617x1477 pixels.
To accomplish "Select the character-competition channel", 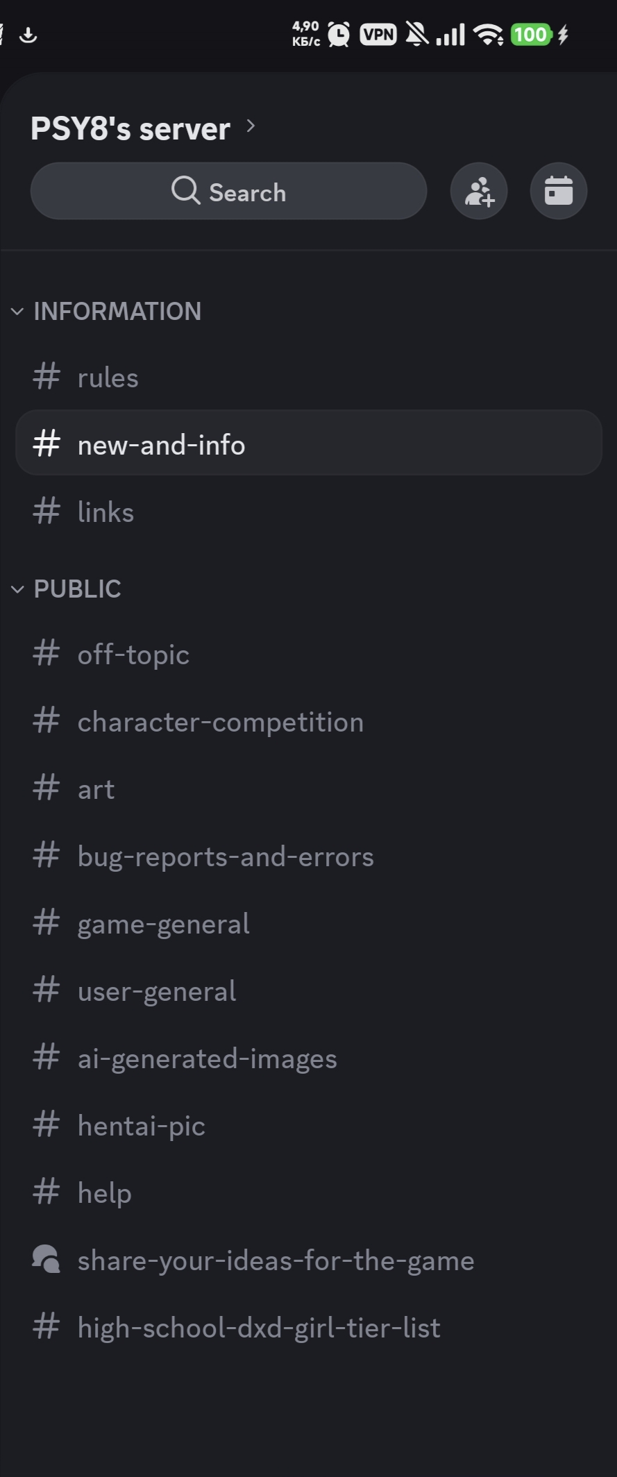I will pos(309,722).
